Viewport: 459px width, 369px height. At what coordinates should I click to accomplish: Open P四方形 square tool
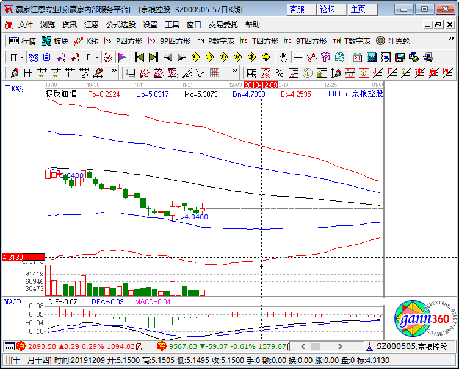point(123,41)
